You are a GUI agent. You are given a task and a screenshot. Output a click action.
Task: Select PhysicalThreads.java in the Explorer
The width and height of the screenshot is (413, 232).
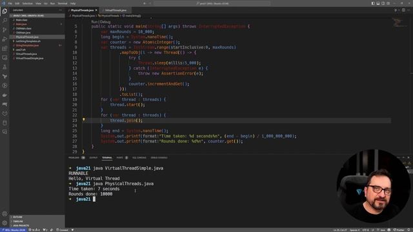37,37
